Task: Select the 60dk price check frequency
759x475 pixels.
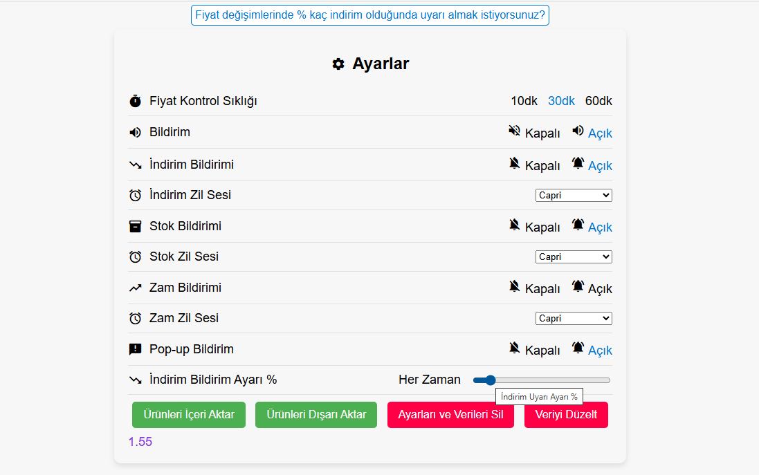Action: pyautogui.click(x=598, y=101)
